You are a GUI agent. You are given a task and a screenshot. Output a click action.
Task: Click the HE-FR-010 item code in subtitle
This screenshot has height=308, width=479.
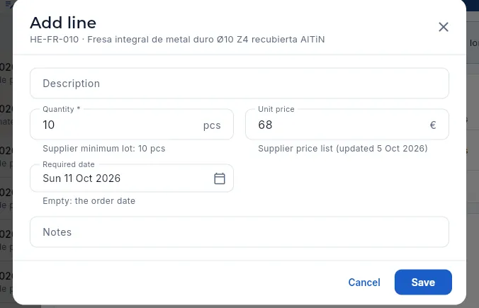pos(55,40)
